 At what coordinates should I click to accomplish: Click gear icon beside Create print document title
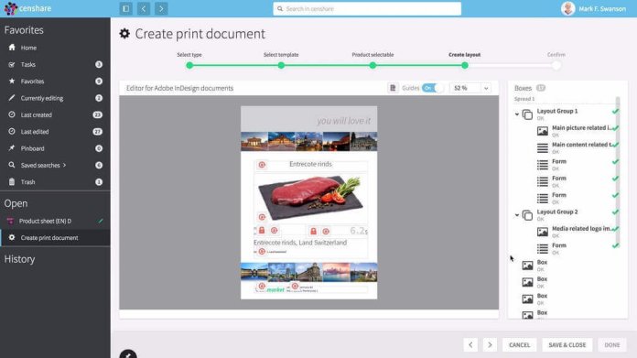click(124, 34)
